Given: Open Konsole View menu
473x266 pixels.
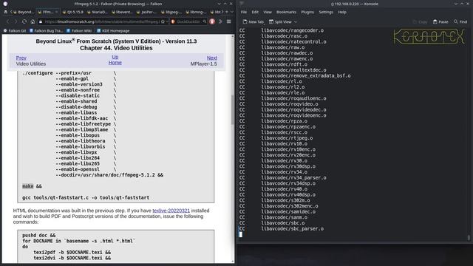Looking at the screenshot, I should pos(268,12).
